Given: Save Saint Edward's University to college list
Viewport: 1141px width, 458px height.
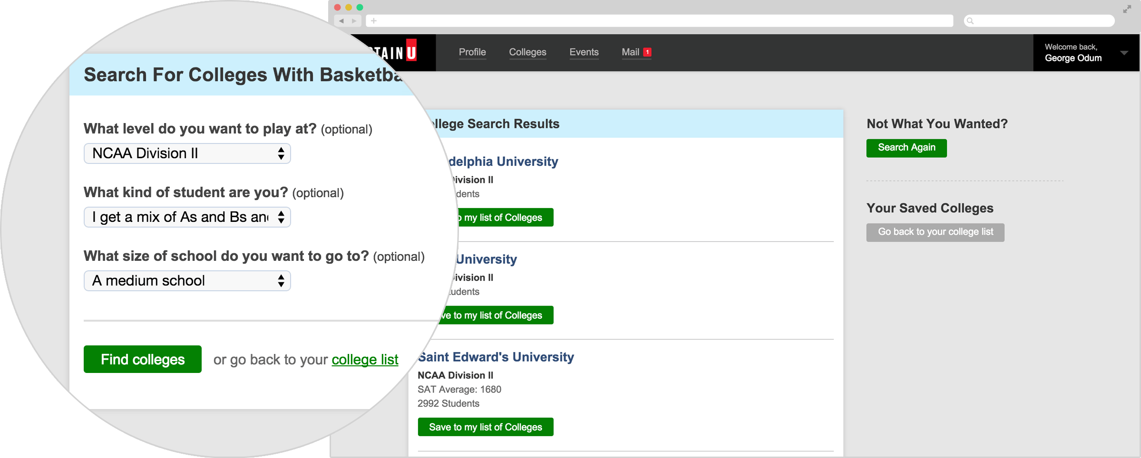Looking at the screenshot, I should tap(485, 427).
